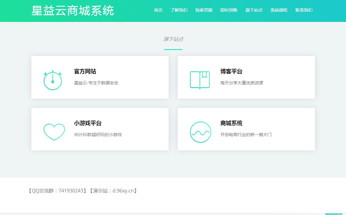Click the open book icon for 博客平台
The image size is (346, 215).
click(200, 80)
